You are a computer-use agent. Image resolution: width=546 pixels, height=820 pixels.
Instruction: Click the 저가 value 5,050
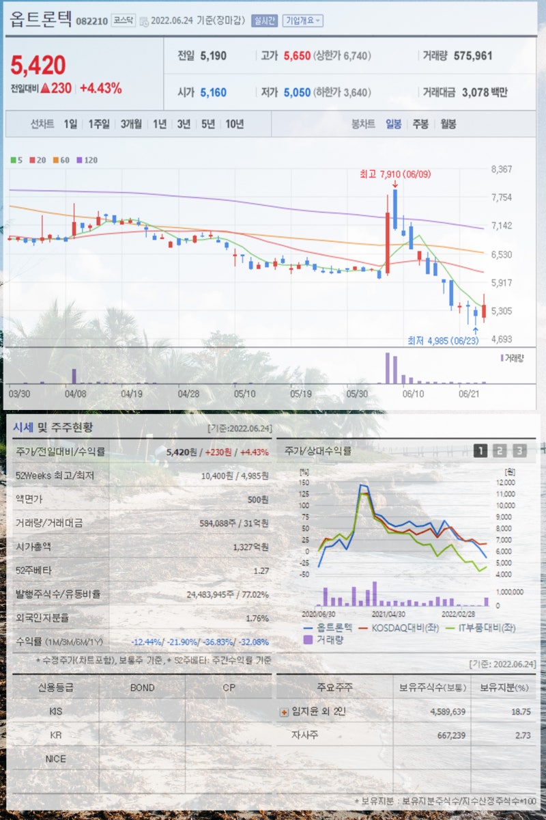(x=296, y=92)
